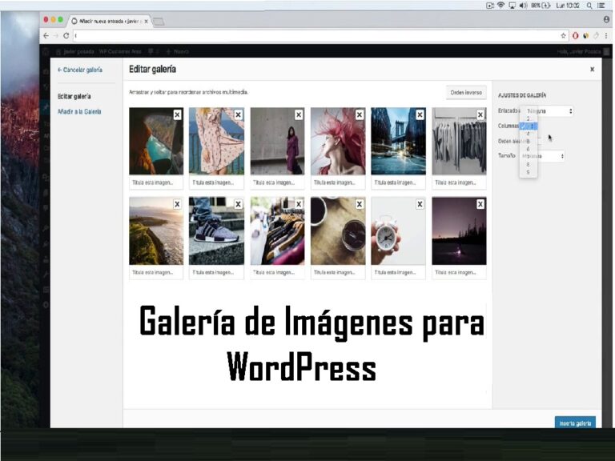Click the macOS clock in menu bar
615x461 pixels.
568,6
